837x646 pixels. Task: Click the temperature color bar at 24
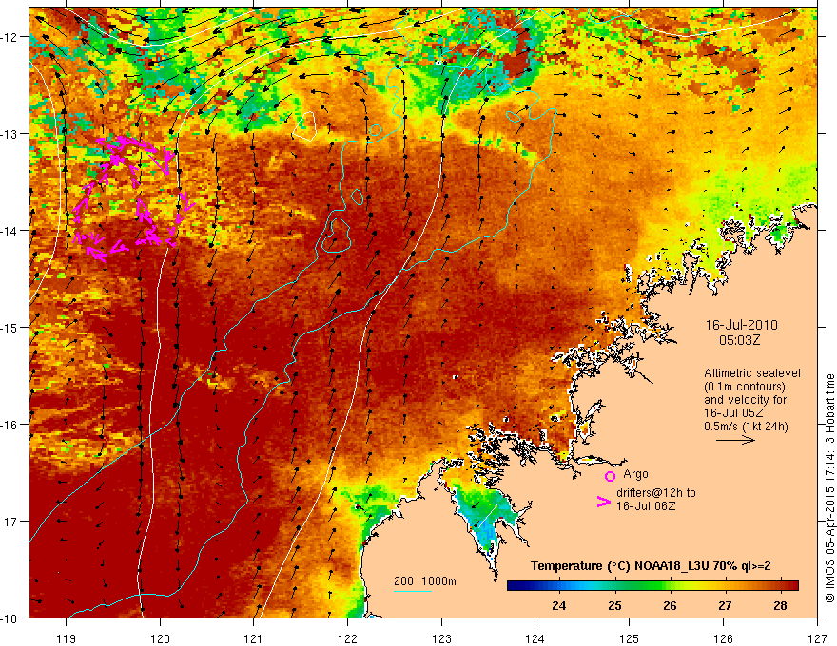coord(559,586)
